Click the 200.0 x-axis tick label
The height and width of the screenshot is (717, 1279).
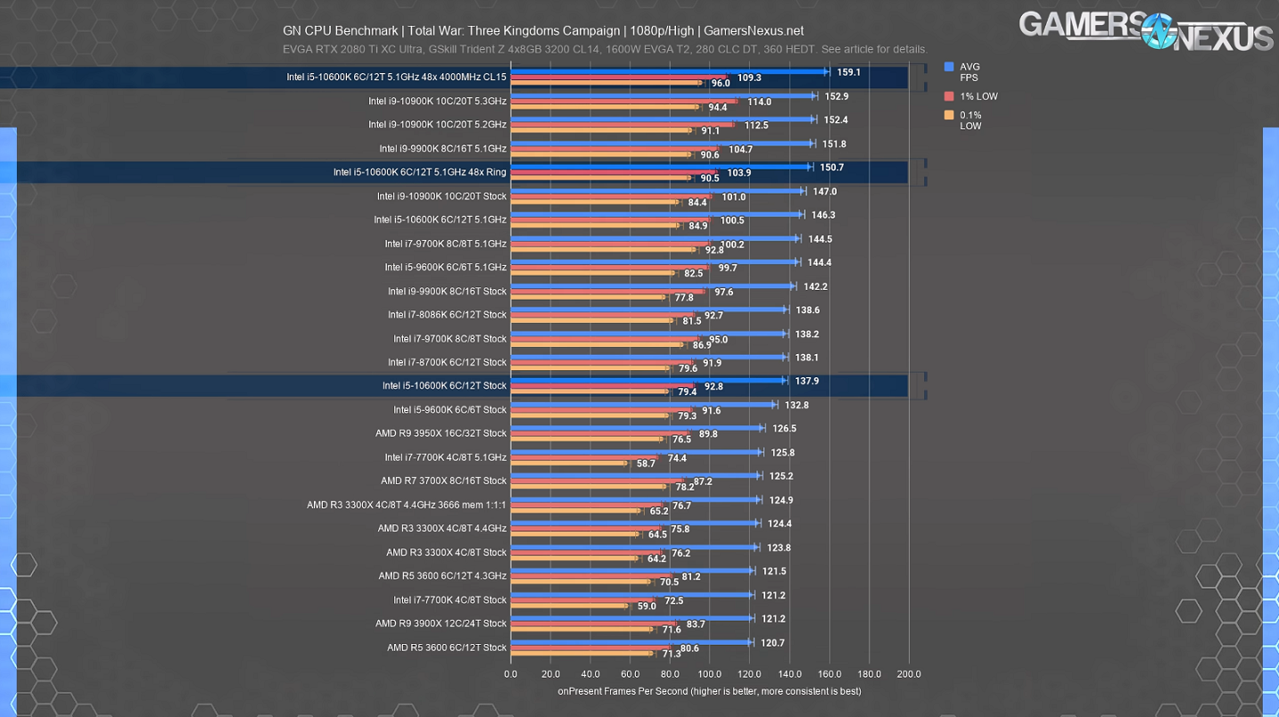(x=909, y=674)
